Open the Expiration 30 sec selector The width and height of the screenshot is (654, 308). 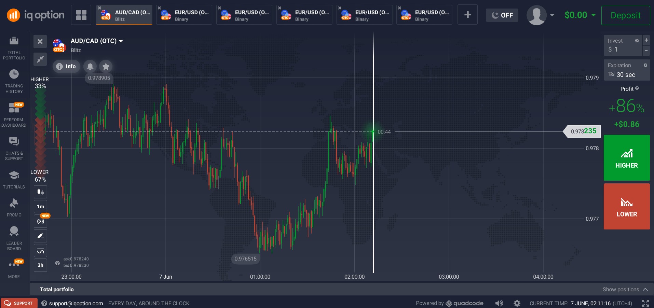[627, 70]
